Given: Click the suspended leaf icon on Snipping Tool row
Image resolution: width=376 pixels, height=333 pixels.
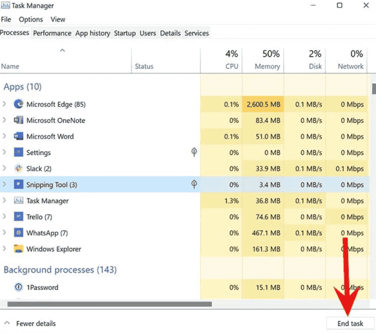Looking at the screenshot, I should tap(194, 184).
